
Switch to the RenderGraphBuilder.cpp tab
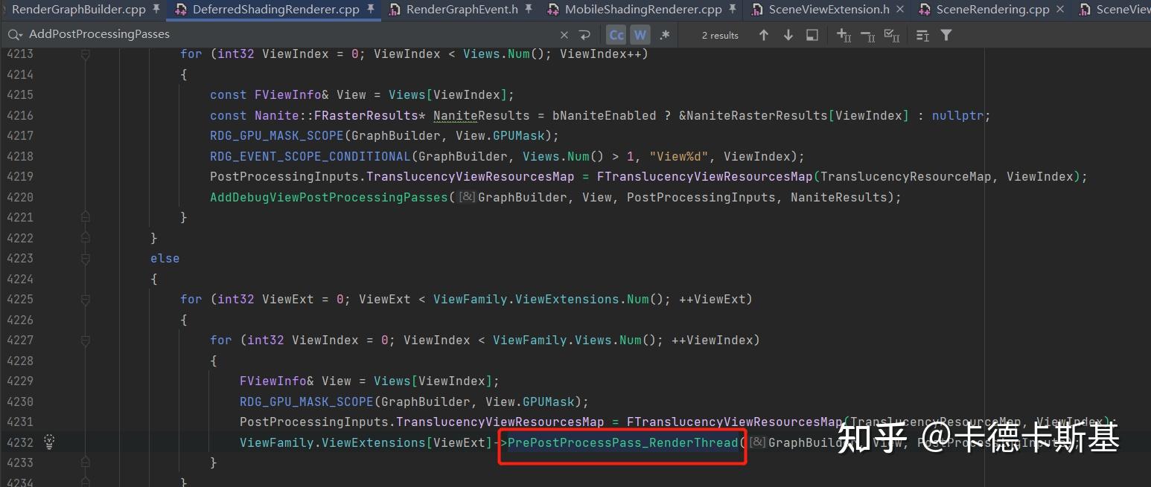(x=78, y=9)
